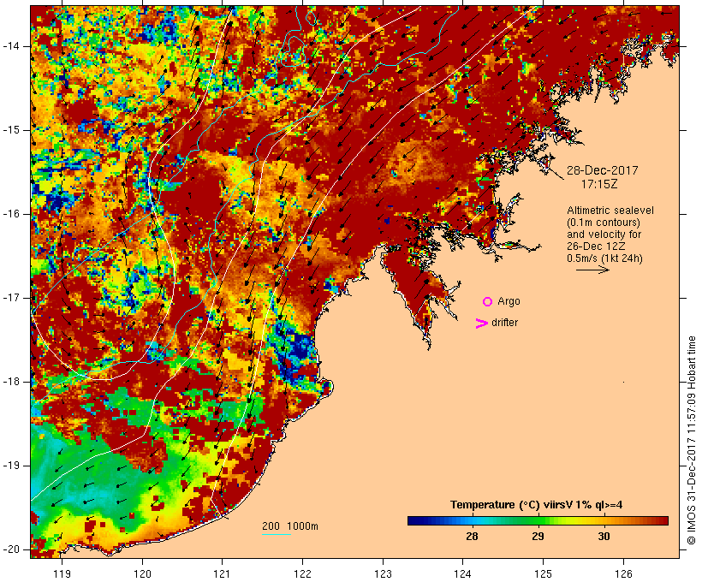702x582 pixels.
Task: Click the 'Argo' legend label
Action: coord(509,302)
